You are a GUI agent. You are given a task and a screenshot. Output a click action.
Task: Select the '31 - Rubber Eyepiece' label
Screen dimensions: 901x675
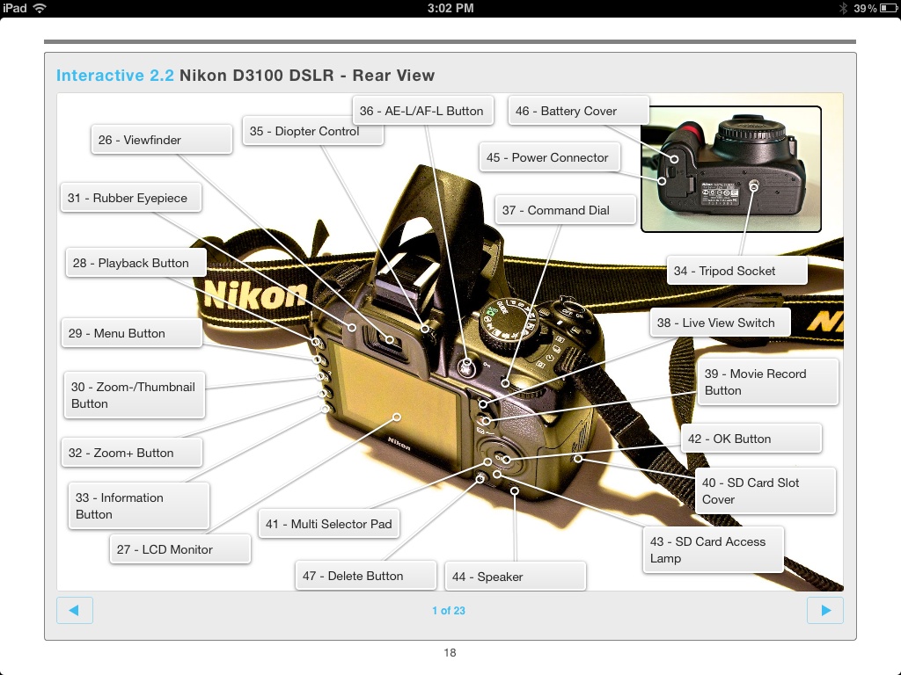point(130,198)
